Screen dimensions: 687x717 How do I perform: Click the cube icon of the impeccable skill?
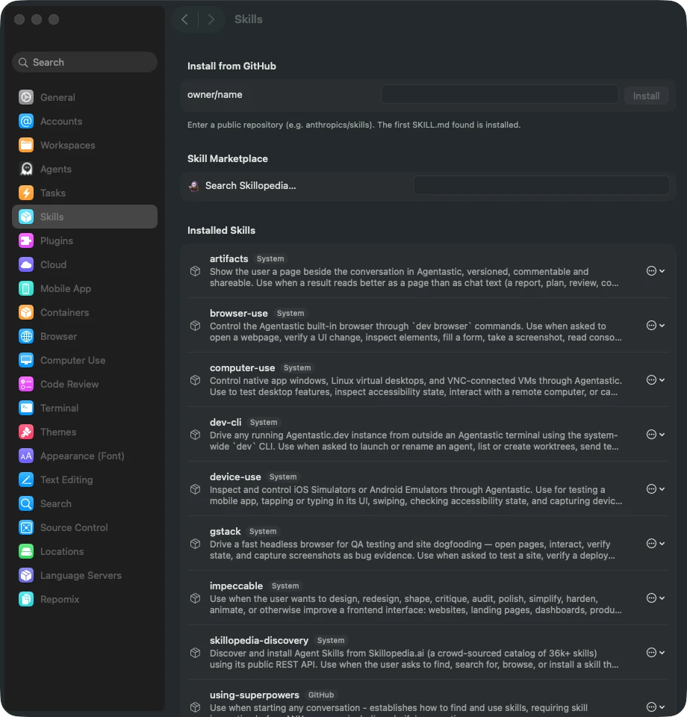point(195,598)
